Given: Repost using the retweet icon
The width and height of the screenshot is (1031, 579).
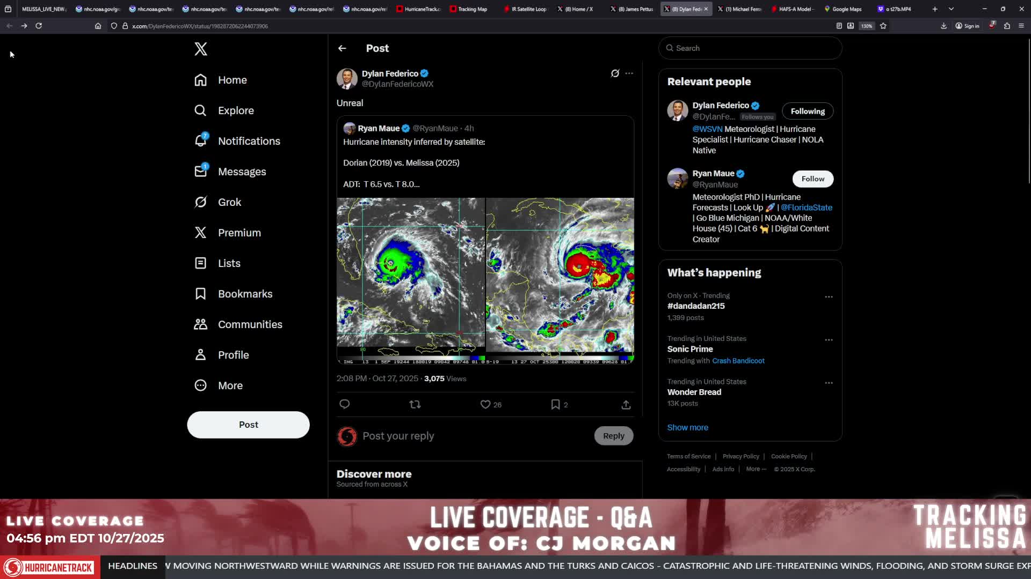Looking at the screenshot, I should tap(415, 404).
